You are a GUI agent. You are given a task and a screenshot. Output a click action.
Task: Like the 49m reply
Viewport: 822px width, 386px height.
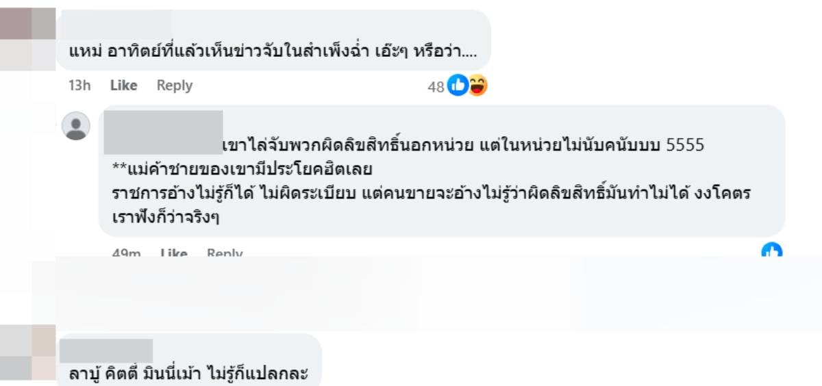pos(173,253)
